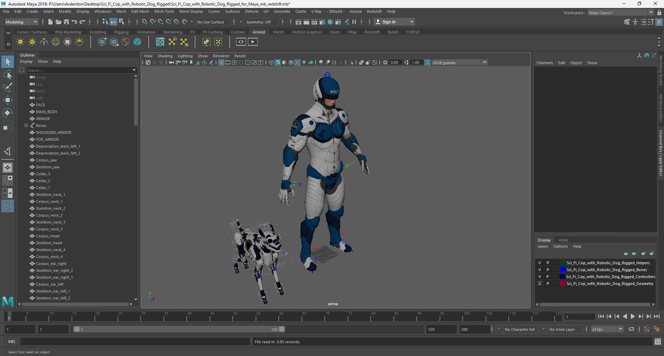The height and width of the screenshot is (356, 664).
Task: Toggle the viewport grid display icon
Action: (221, 62)
